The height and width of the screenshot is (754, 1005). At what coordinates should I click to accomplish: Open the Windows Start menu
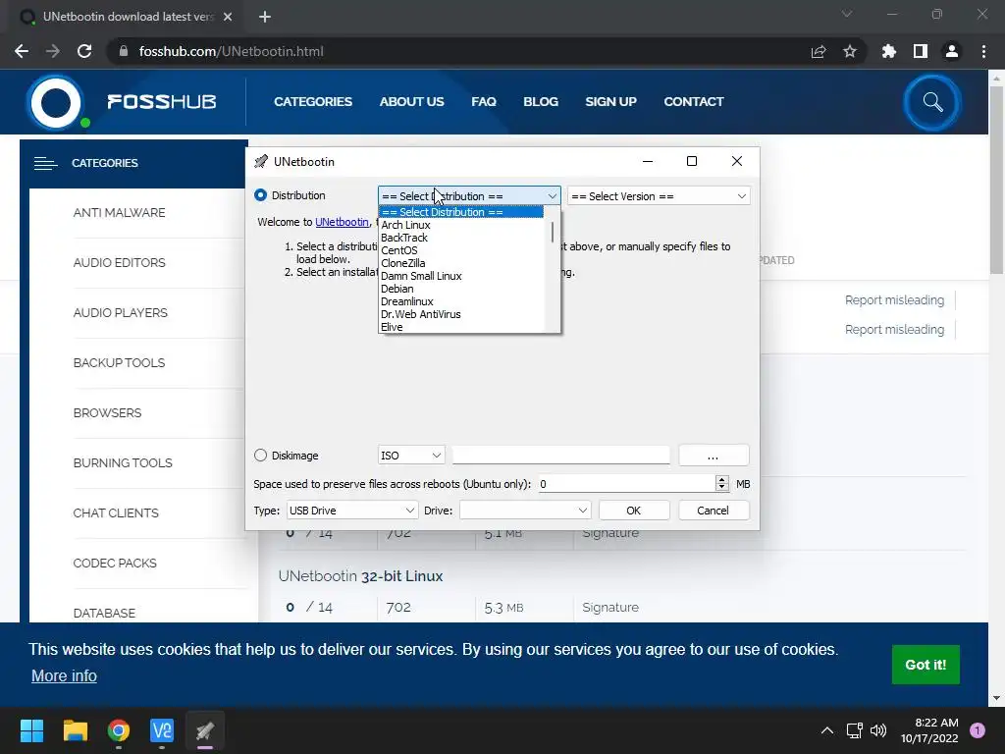(31, 730)
